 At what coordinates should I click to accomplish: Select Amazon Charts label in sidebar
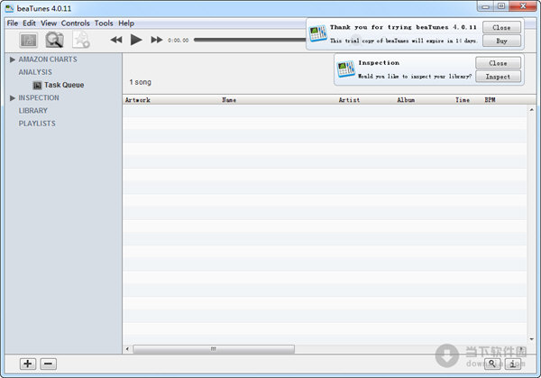[48, 60]
